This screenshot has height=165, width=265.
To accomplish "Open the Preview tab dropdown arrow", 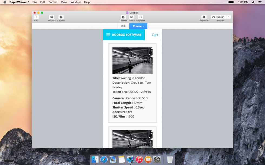I will click(144, 26).
